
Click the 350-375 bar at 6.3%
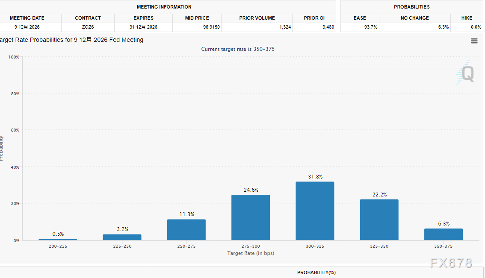(x=443, y=234)
